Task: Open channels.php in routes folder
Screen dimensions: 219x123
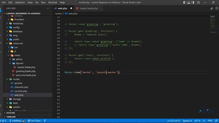Action: pos(21,87)
